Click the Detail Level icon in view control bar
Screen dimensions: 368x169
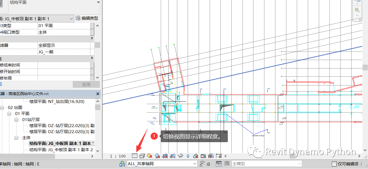point(135,156)
